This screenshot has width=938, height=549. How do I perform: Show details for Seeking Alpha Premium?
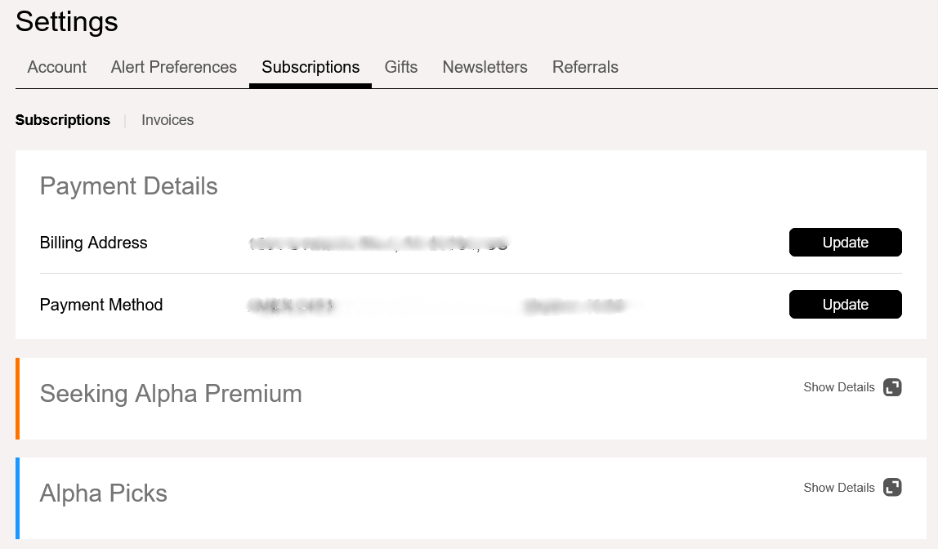pos(838,386)
